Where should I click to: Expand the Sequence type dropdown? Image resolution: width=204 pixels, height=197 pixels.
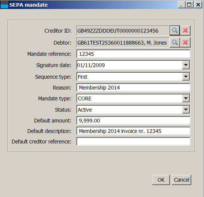(186, 76)
